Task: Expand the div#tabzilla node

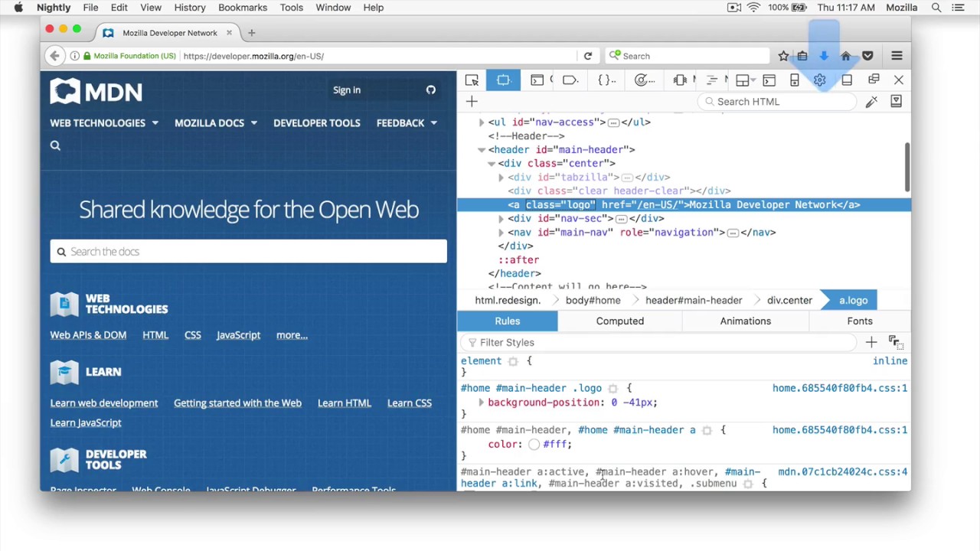Action: click(501, 178)
